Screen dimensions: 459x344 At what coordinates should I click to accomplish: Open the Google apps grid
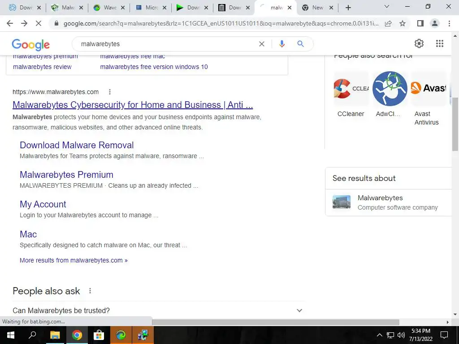click(x=440, y=43)
